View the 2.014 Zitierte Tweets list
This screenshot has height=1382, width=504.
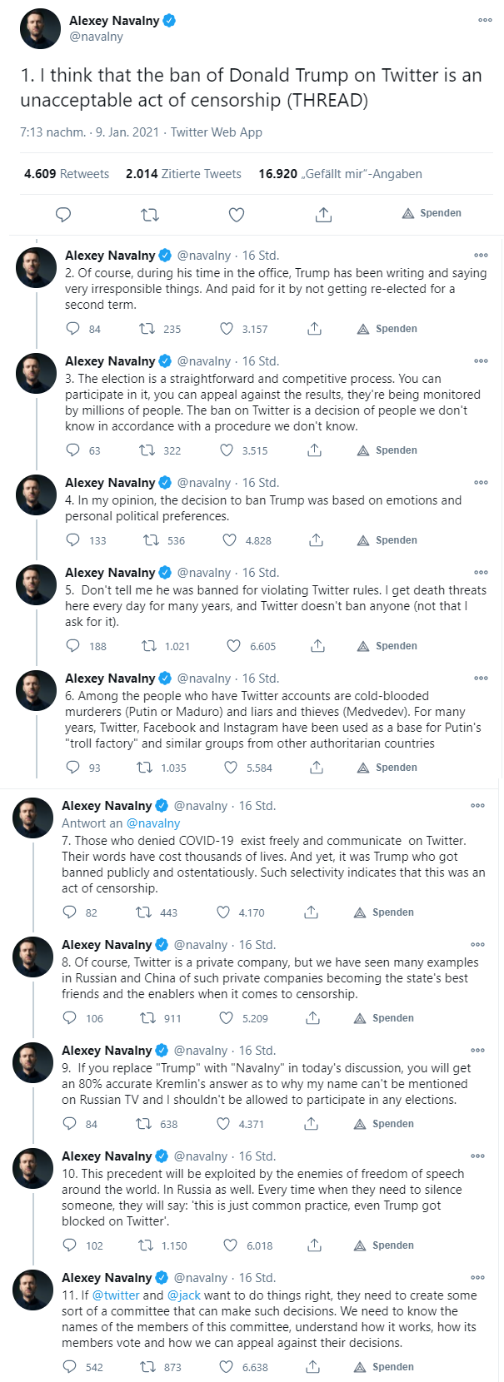pos(183,174)
